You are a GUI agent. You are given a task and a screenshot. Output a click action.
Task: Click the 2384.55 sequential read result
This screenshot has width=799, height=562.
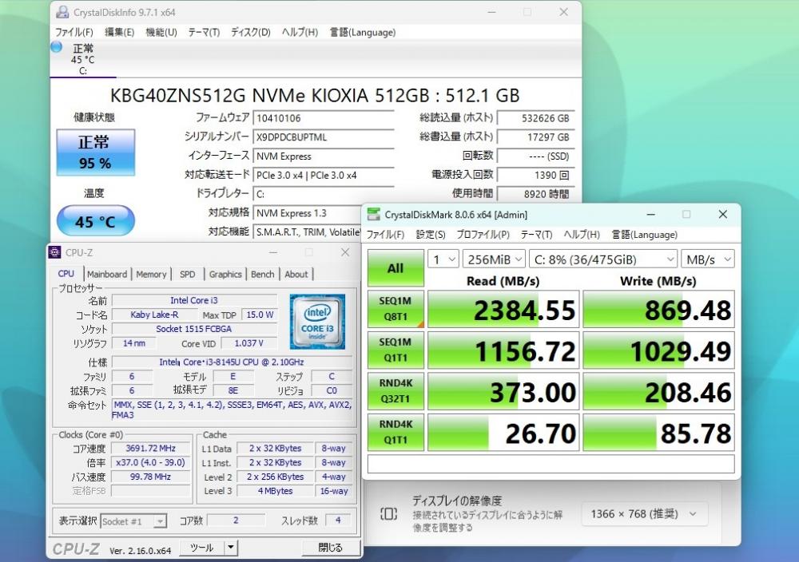click(x=503, y=309)
